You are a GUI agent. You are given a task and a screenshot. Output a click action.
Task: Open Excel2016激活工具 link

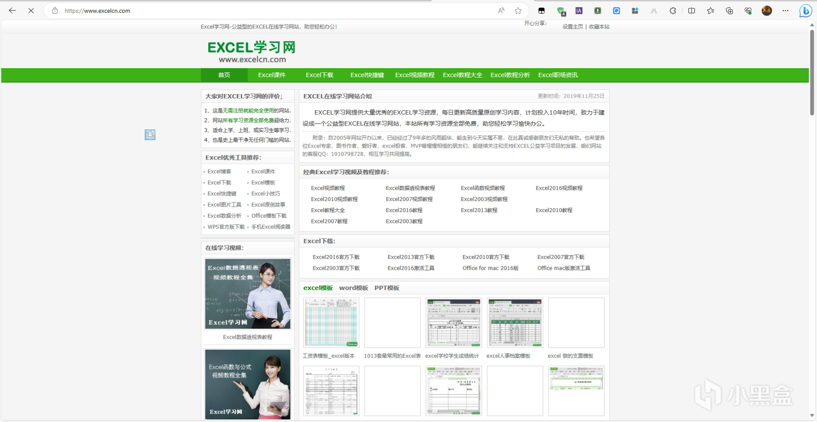click(411, 268)
